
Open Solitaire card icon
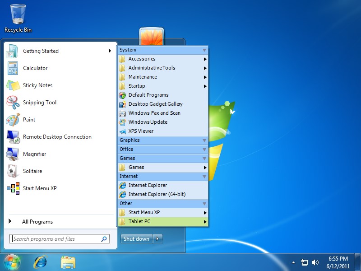point(12,171)
